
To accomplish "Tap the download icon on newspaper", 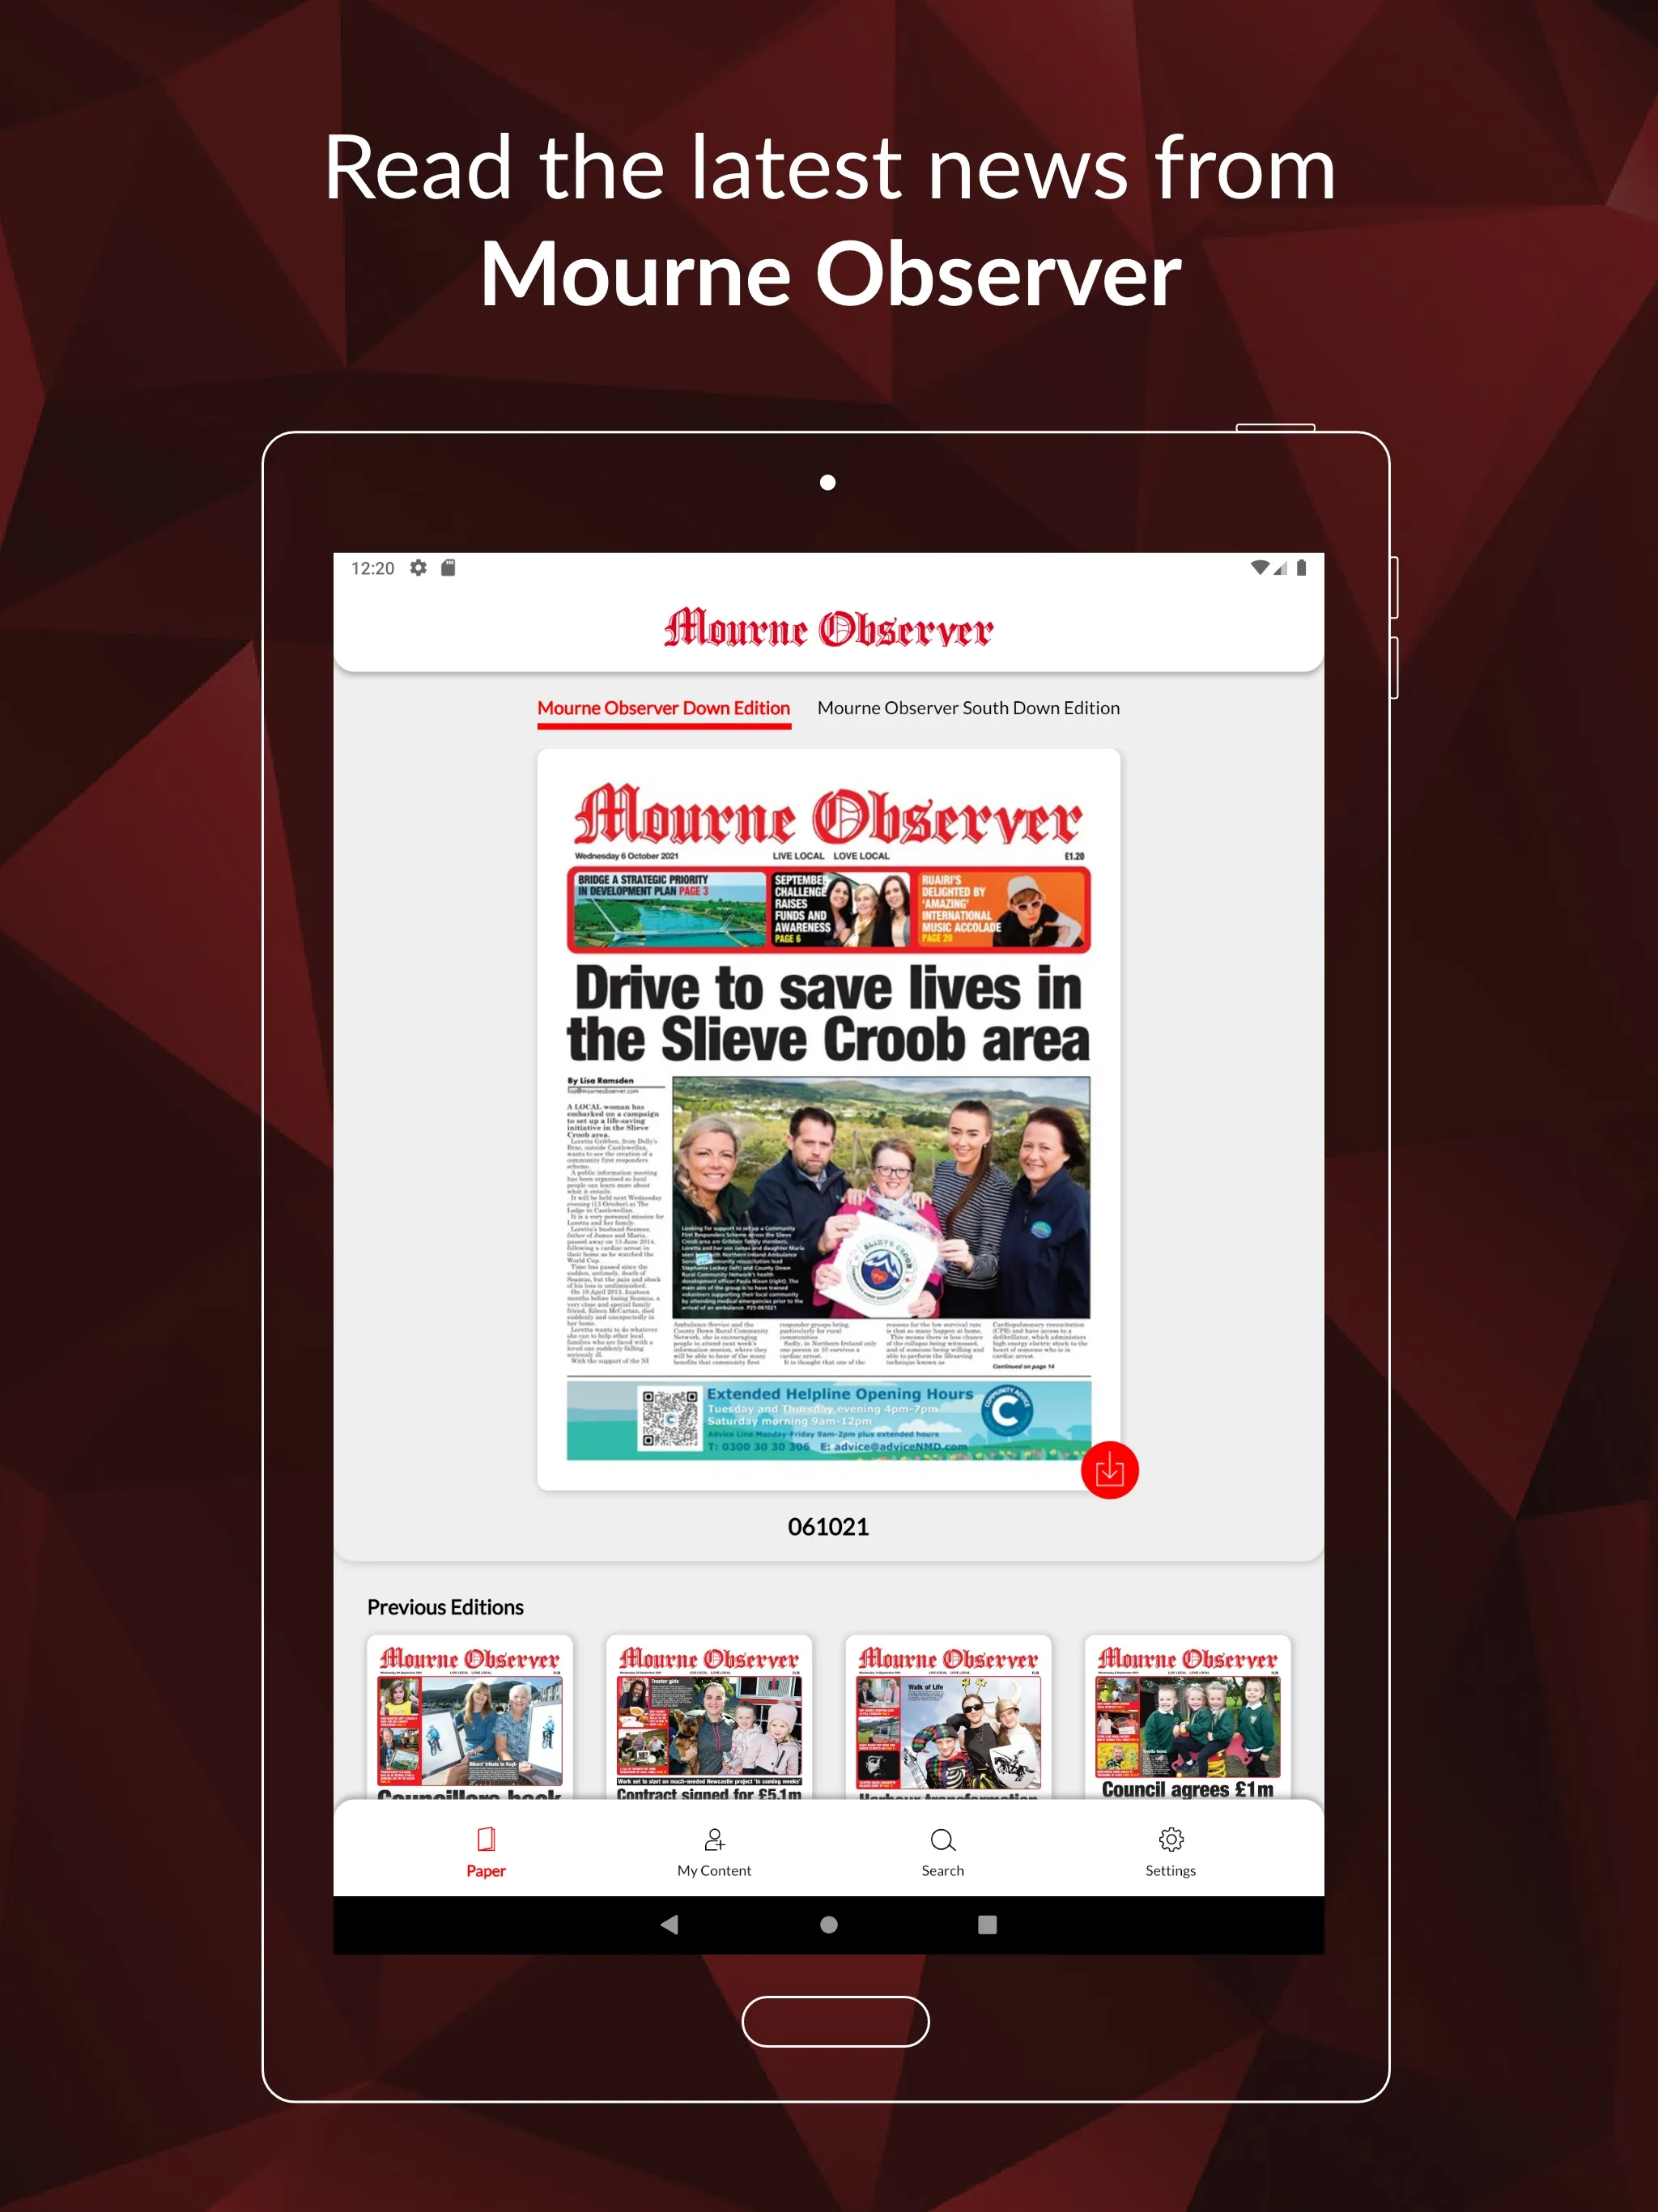I will point(1109,1468).
